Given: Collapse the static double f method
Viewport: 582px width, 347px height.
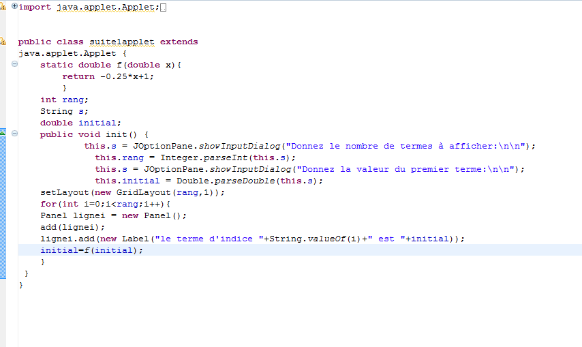Looking at the screenshot, I should [14, 64].
